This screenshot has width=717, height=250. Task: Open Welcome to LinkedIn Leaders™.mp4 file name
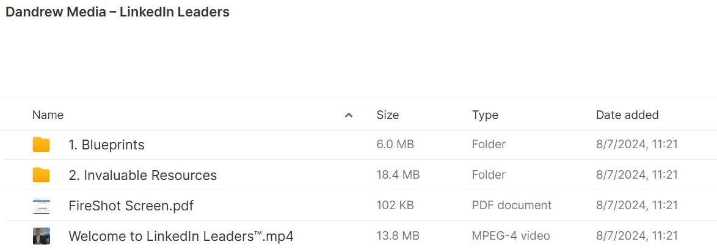181,237
